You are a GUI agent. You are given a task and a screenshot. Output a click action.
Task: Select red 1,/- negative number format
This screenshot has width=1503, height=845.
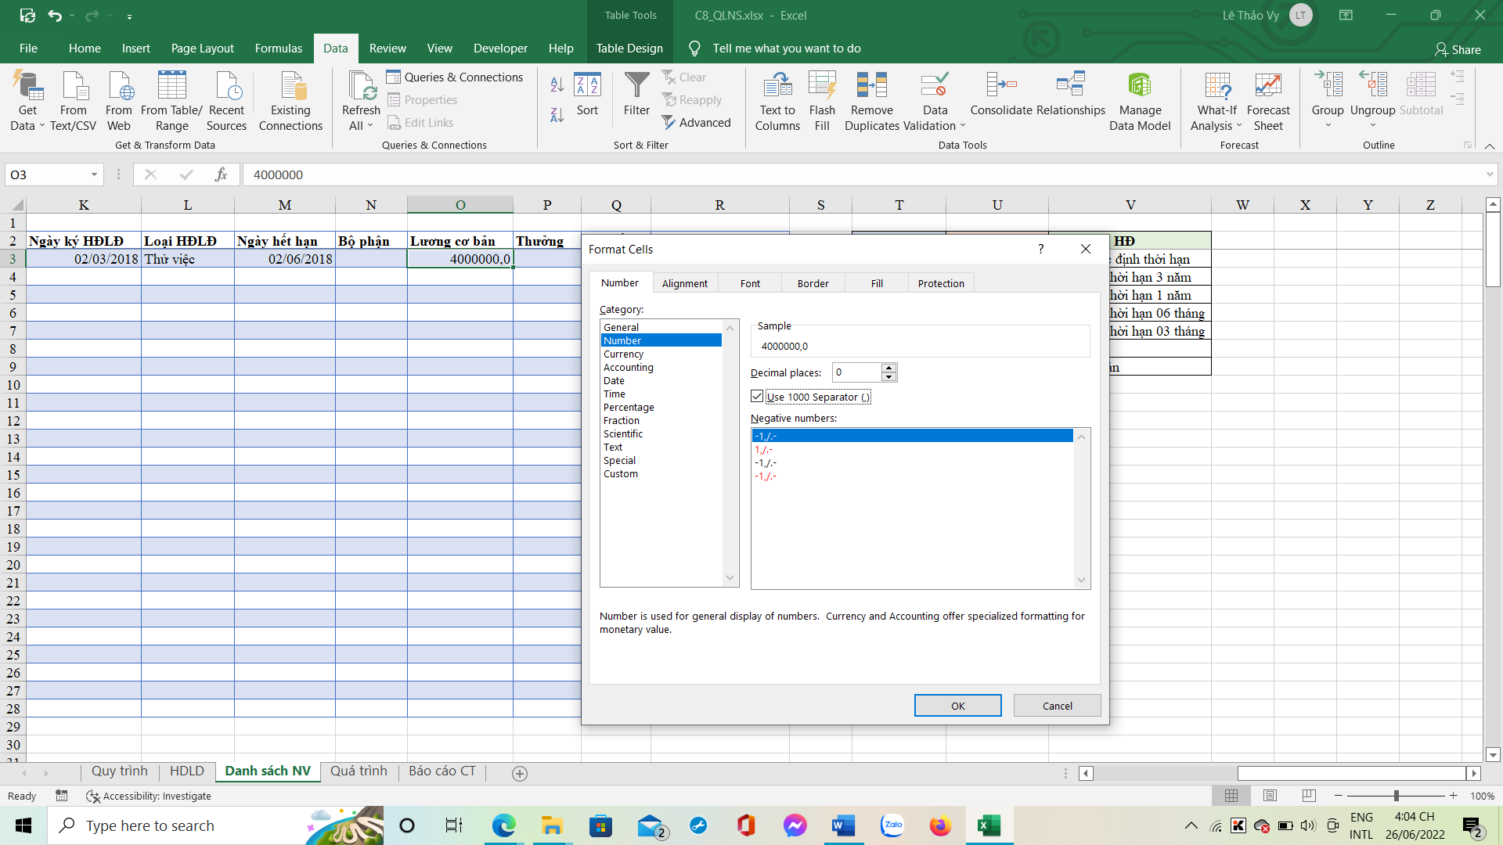coord(764,450)
